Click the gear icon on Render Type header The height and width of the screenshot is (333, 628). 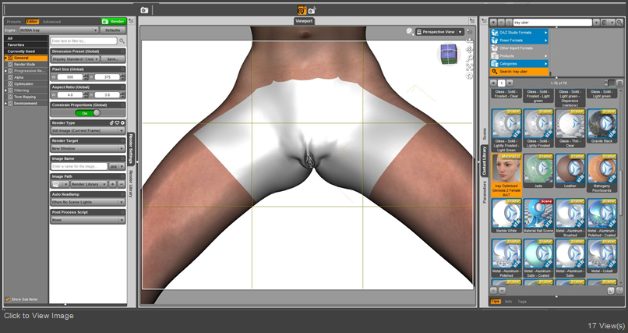(122, 123)
